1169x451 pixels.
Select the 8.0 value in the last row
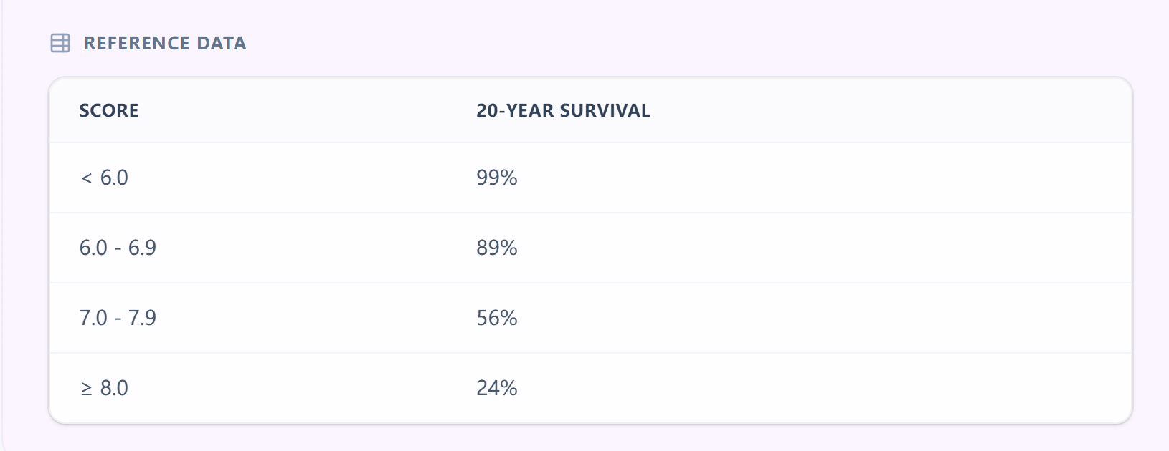point(114,388)
